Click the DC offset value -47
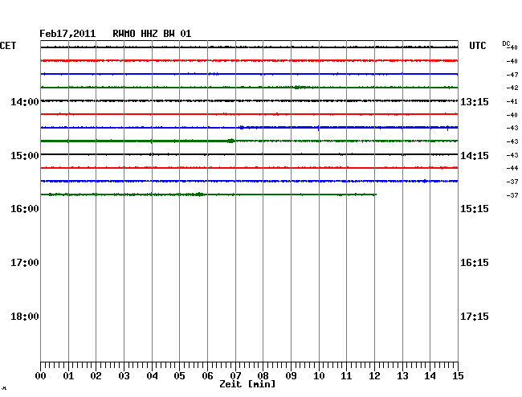The image size is (522, 397). coord(512,75)
